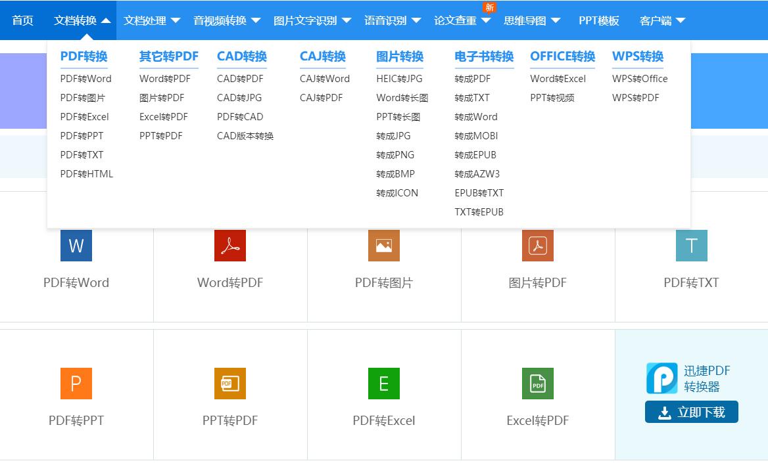
Task: Click the green PDF转Excel icon
Action: coord(384,383)
